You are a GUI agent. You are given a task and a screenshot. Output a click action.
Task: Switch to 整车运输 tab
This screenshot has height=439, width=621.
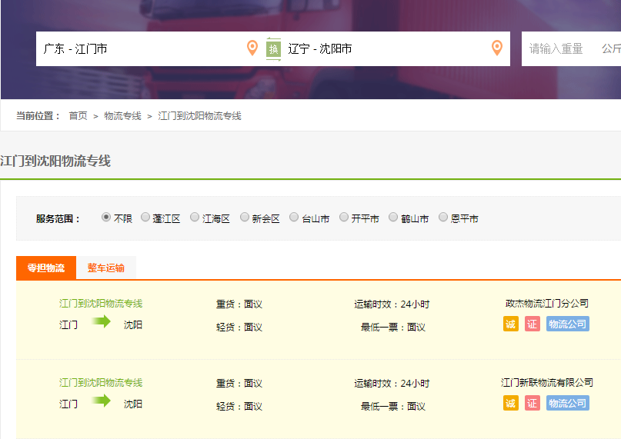point(105,268)
